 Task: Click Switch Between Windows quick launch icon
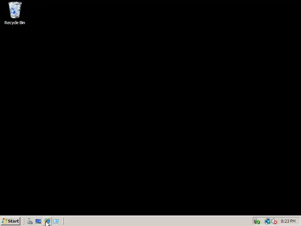pyautogui.click(x=56, y=221)
